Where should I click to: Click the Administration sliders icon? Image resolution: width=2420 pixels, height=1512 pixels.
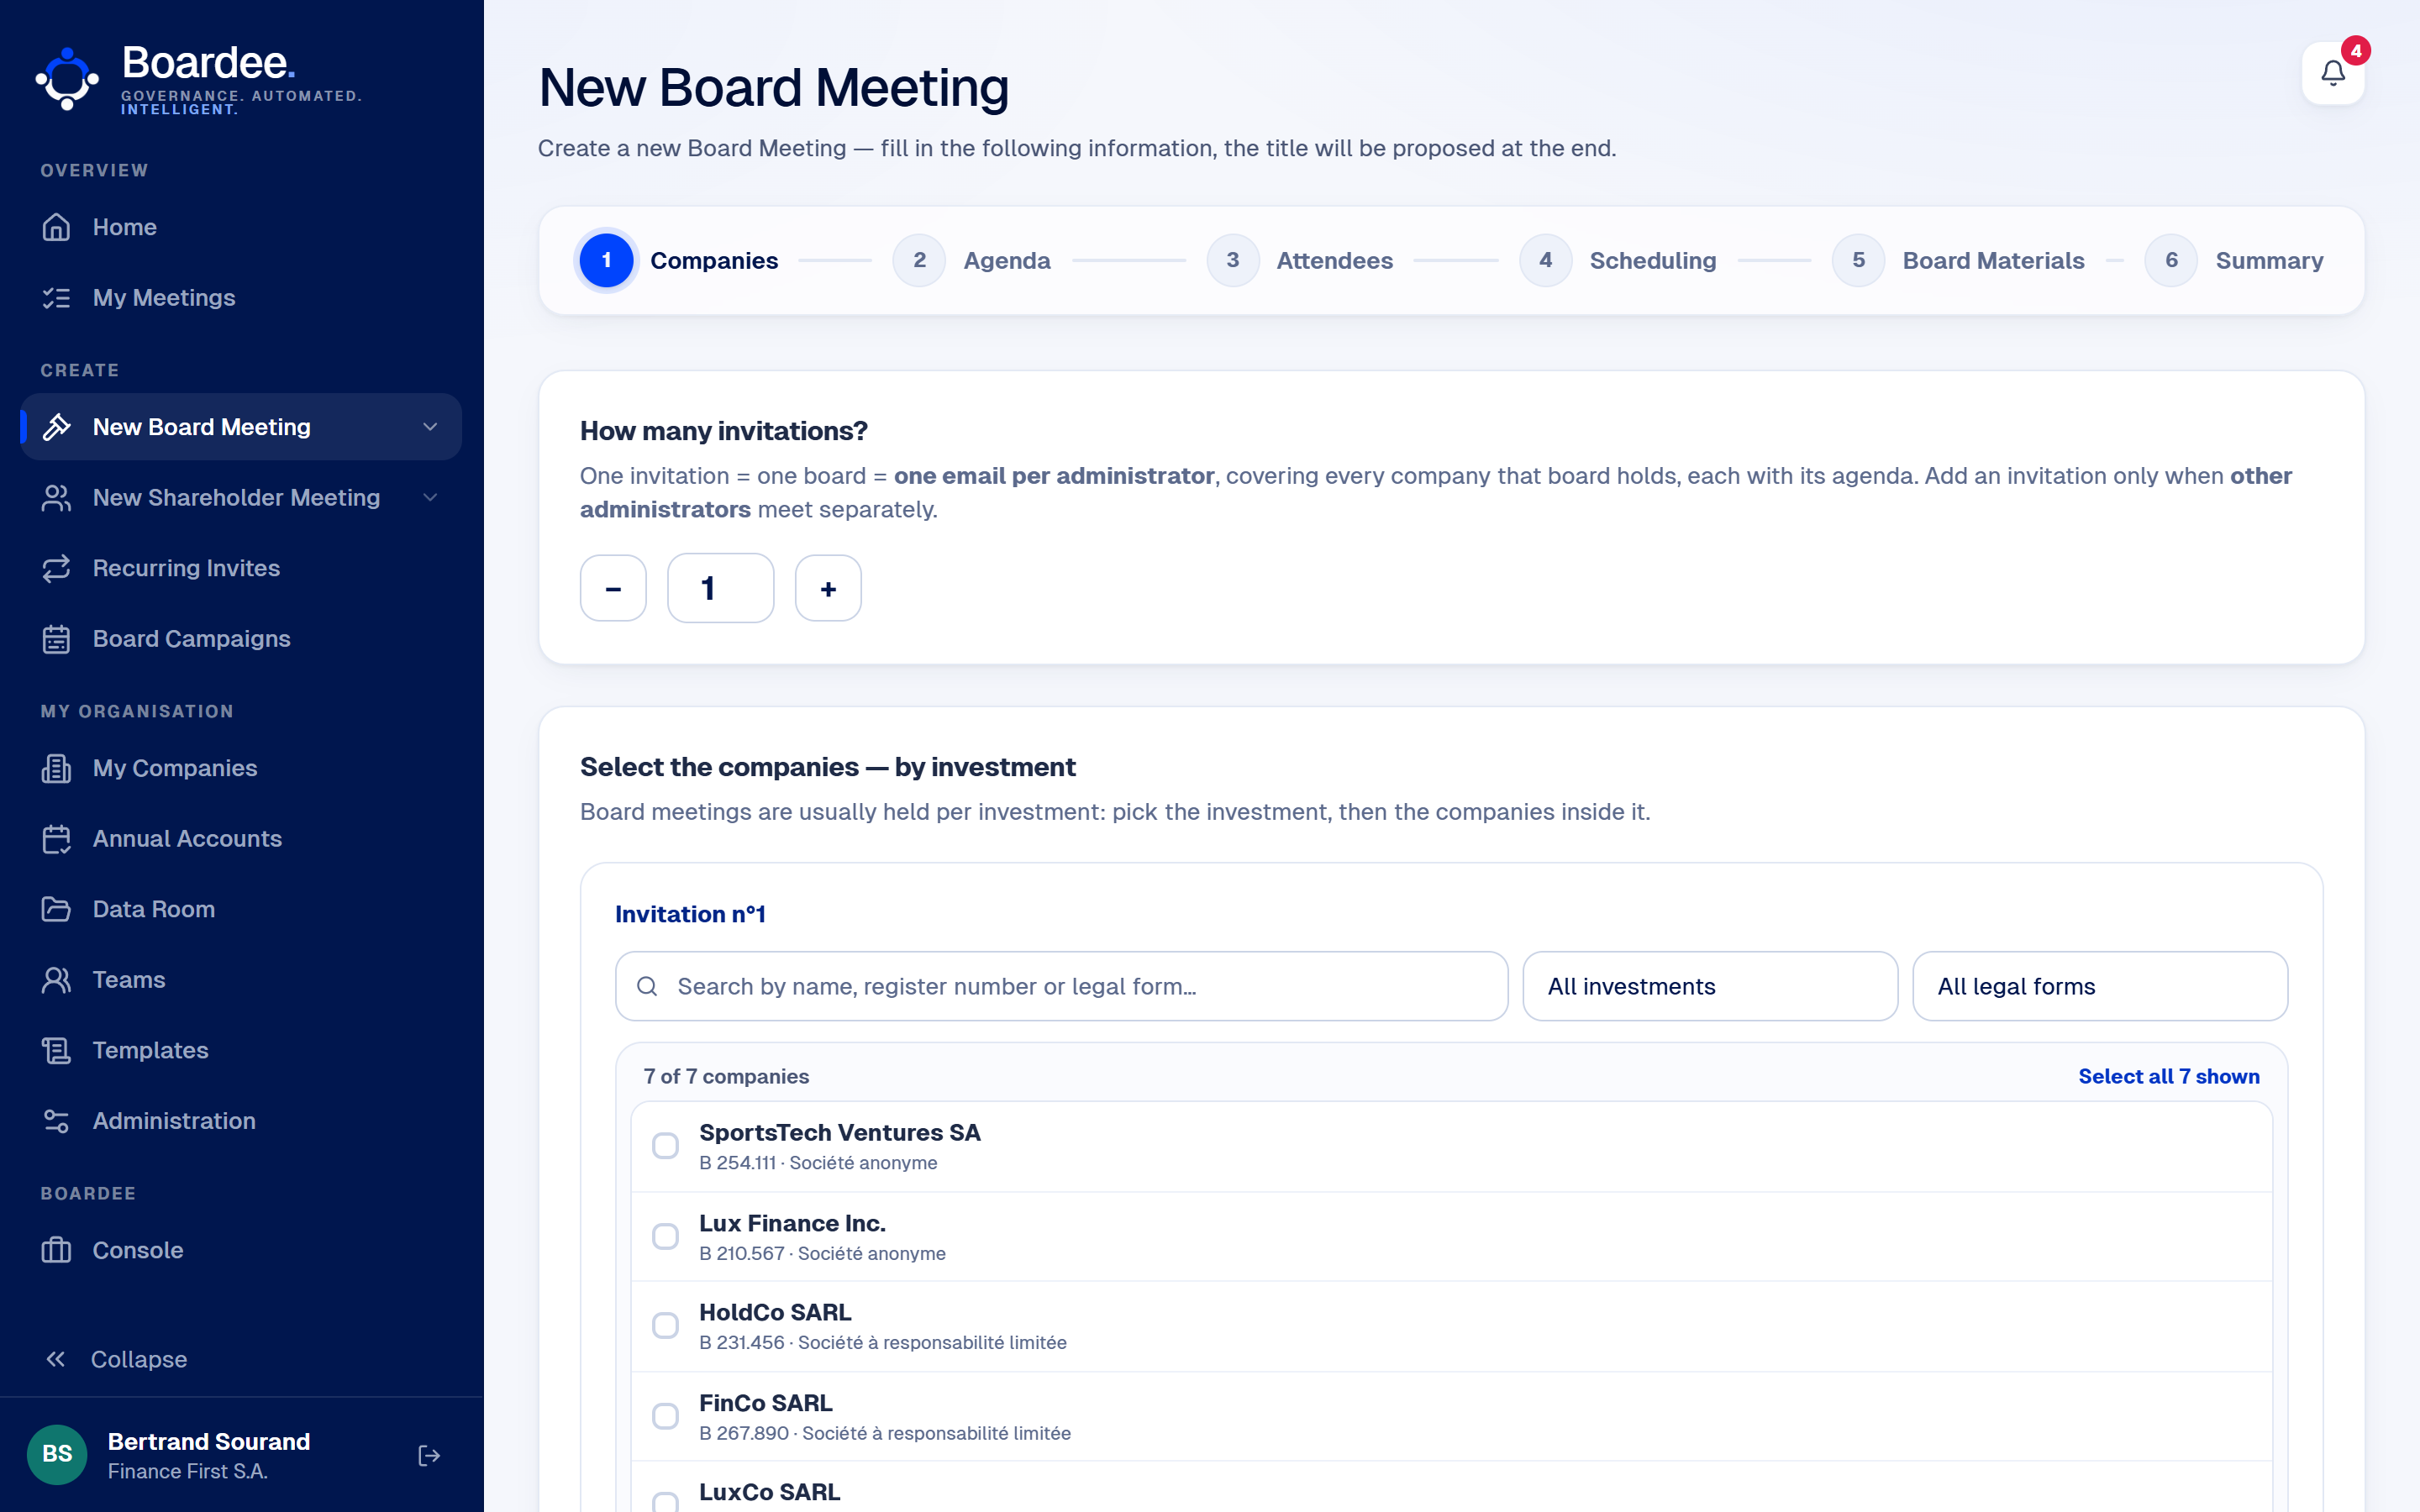(x=56, y=1121)
